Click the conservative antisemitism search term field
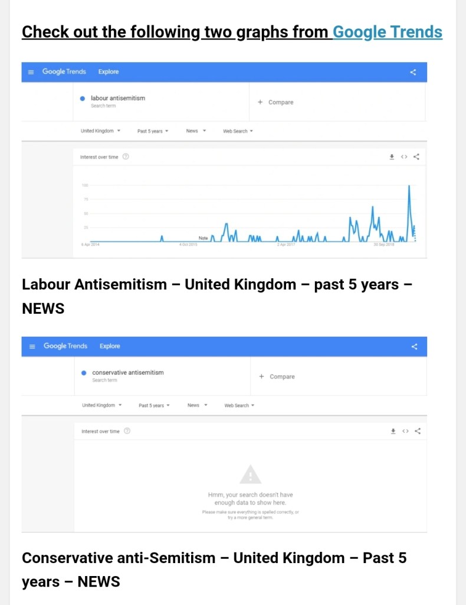 click(x=127, y=373)
